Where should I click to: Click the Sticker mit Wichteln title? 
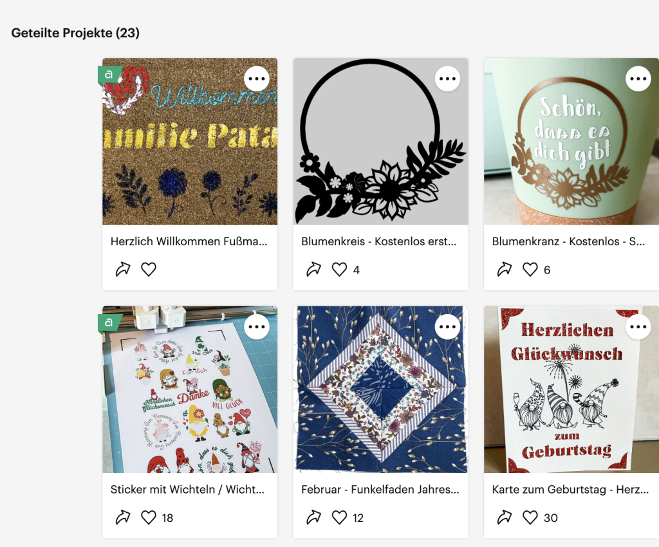pos(188,490)
